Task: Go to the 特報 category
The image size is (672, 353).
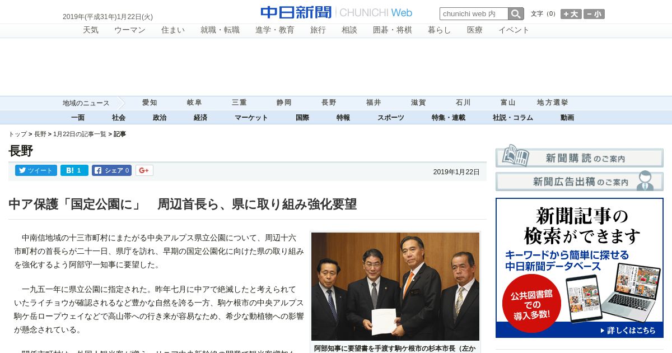Action: [343, 118]
